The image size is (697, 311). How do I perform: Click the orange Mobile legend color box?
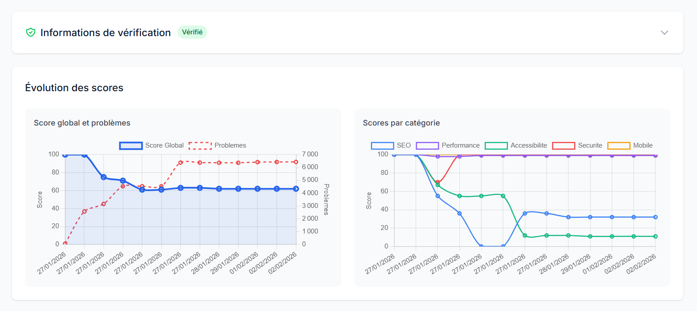(x=619, y=145)
